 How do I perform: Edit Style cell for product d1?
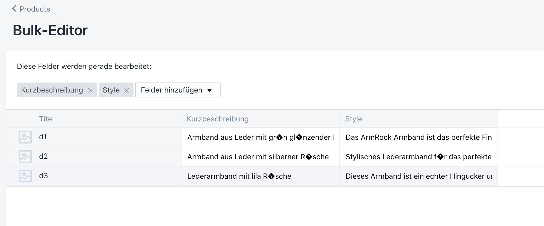[418, 137]
